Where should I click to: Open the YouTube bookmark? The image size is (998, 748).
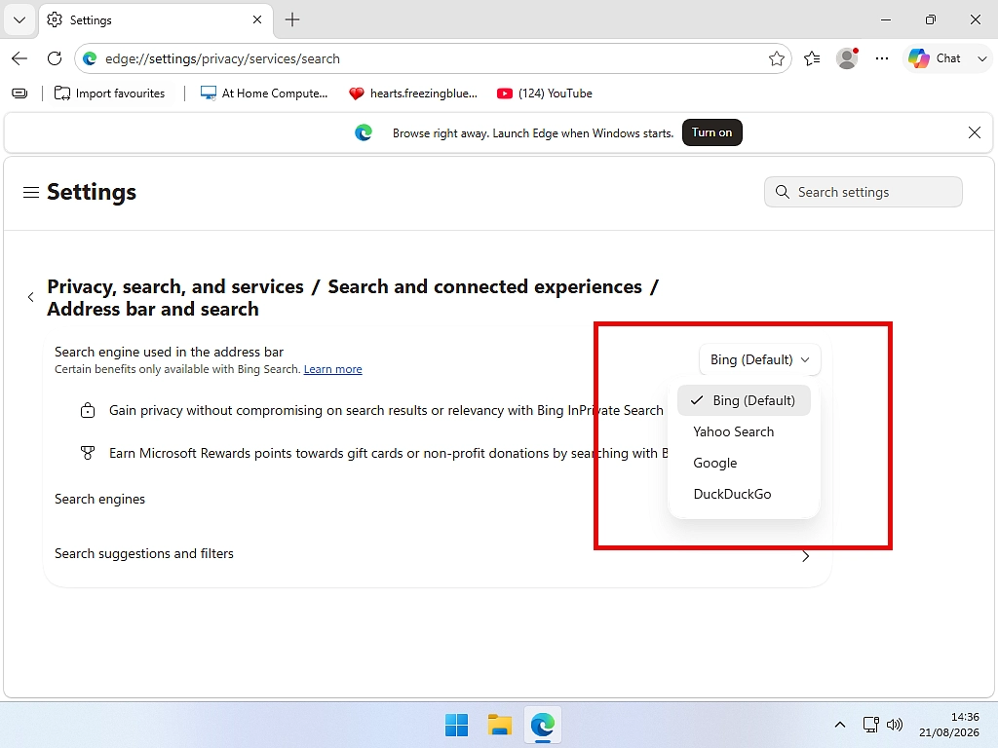click(544, 93)
